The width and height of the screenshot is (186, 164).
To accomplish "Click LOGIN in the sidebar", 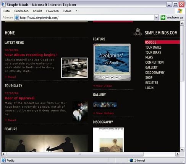I will click(x=149, y=88).
